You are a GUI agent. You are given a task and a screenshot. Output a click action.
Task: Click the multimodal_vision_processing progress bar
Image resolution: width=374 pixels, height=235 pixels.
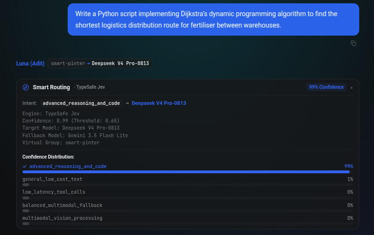pos(188,224)
